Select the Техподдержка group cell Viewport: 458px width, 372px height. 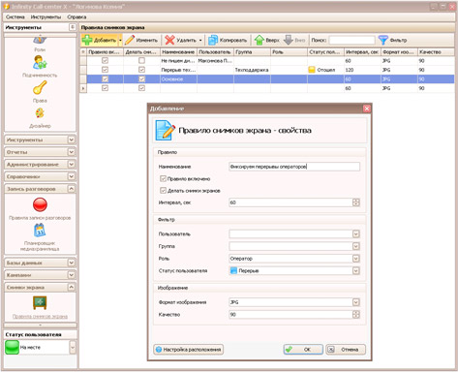click(252, 70)
